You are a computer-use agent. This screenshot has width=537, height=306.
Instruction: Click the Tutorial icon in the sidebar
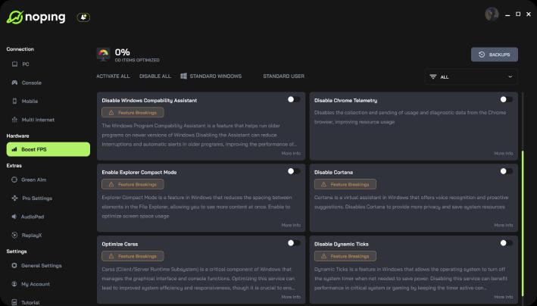14,302
